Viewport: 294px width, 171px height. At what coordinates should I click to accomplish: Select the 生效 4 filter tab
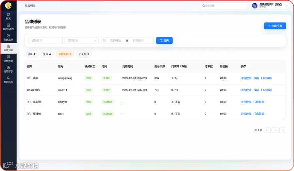click(x=47, y=54)
